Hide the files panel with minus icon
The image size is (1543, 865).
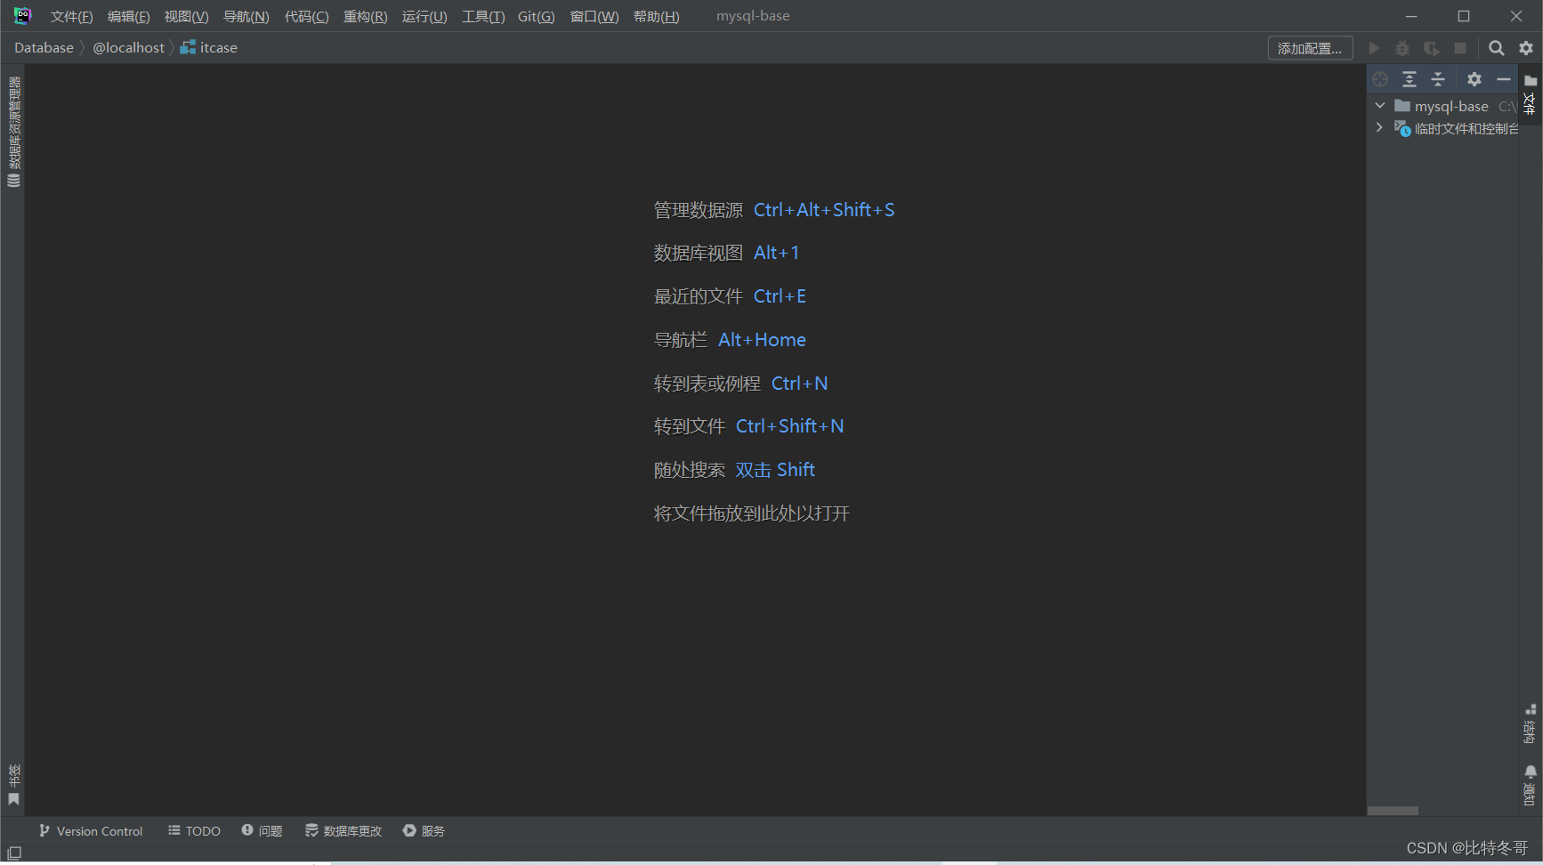[x=1504, y=79]
